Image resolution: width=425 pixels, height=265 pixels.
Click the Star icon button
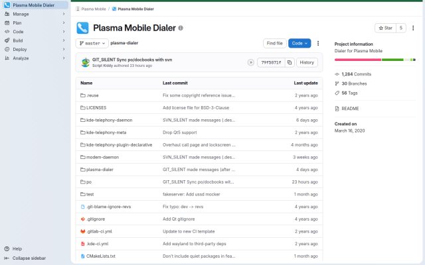click(x=385, y=28)
